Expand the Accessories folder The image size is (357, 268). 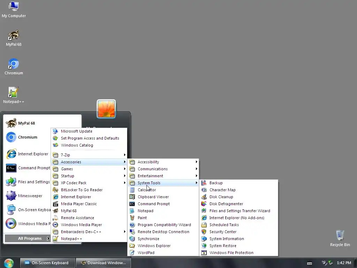click(x=89, y=162)
